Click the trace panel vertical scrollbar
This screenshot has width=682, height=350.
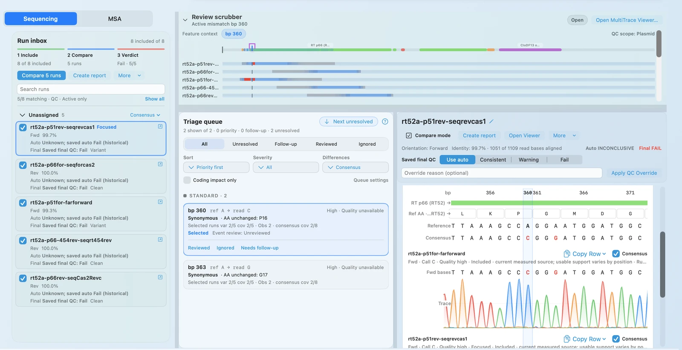pos(662,265)
